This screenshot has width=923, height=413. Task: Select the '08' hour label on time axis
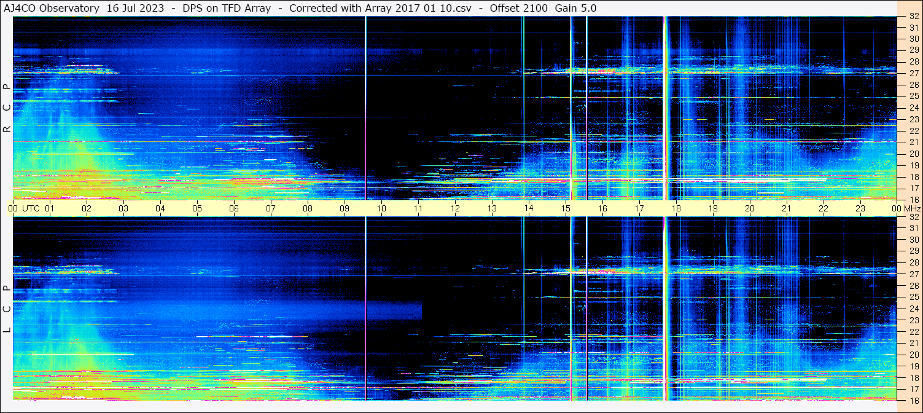308,208
